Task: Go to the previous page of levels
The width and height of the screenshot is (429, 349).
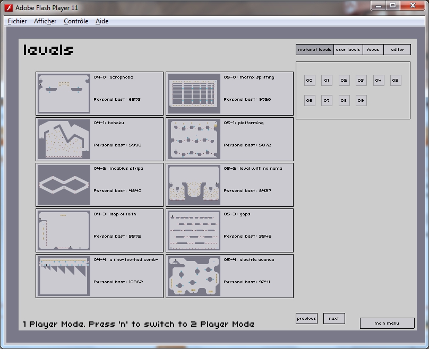Action: click(306, 319)
